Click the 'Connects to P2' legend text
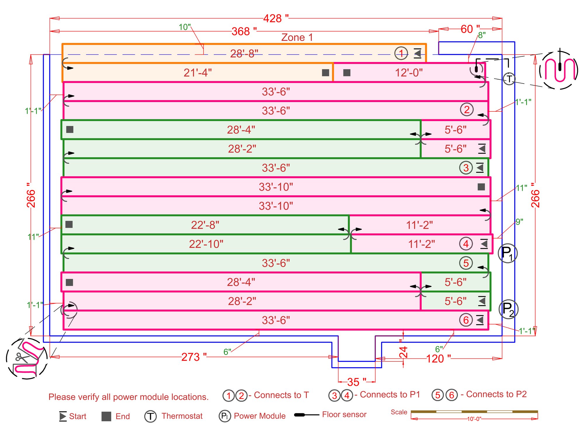Viewport: 584px width, 435px height. pyautogui.click(x=496, y=394)
